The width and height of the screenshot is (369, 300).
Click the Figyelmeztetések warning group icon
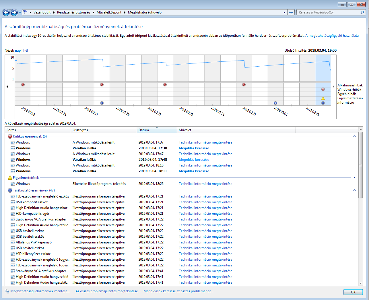(10, 178)
